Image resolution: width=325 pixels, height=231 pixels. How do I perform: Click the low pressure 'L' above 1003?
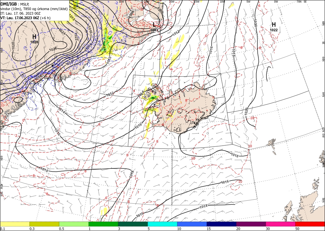point(154,24)
